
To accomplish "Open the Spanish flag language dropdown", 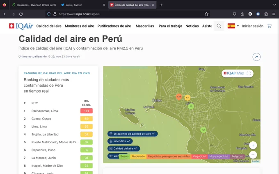I will pyautogui.click(x=233, y=26).
